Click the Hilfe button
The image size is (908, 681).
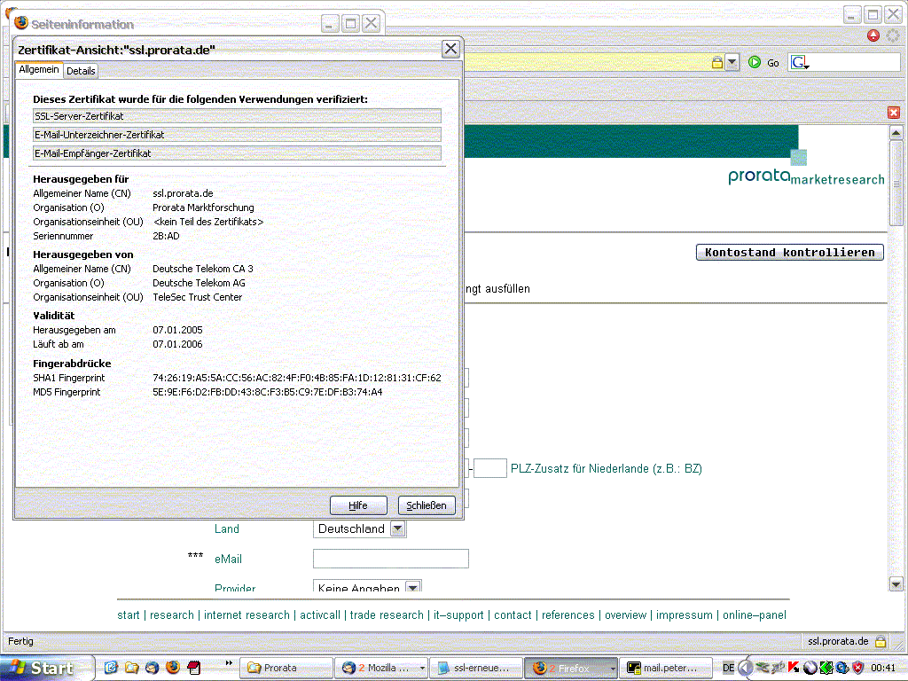tap(358, 505)
